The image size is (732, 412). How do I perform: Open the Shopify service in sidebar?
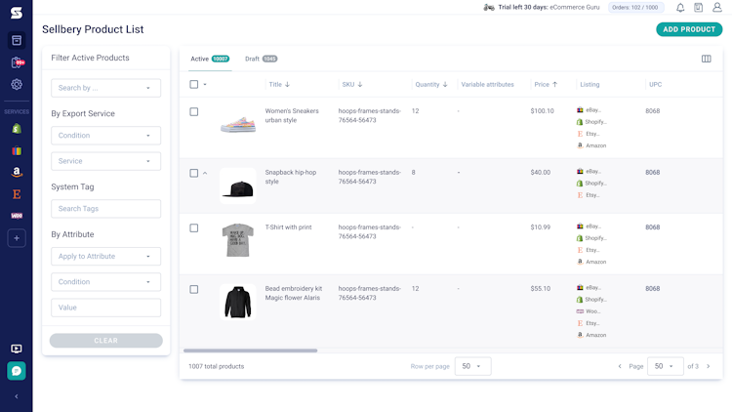(17, 129)
